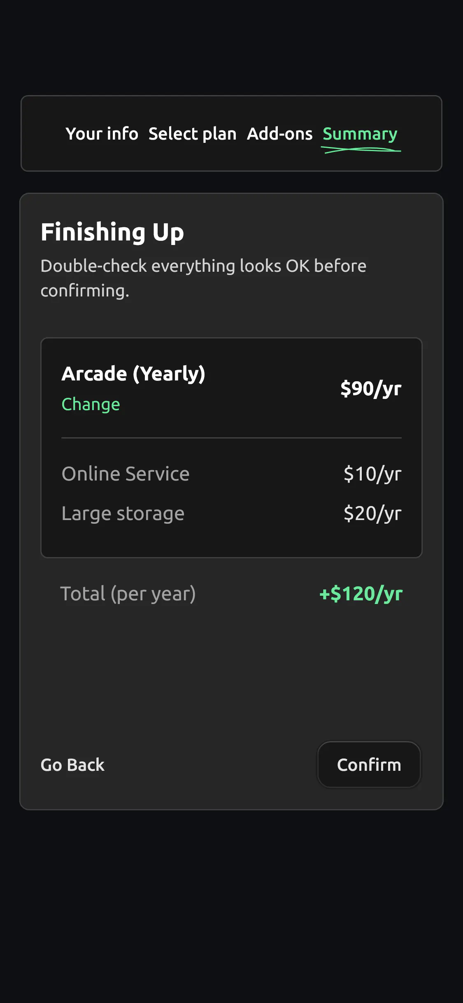Click the Online Service add-on label
Viewport: 463px width, 1003px height.
[x=126, y=474]
